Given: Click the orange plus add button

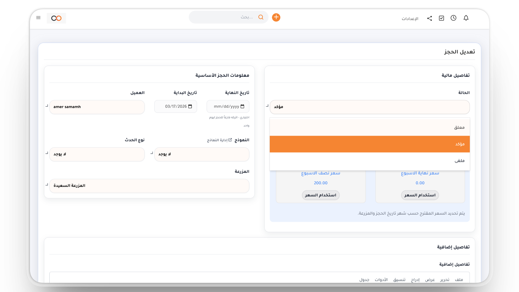Looking at the screenshot, I should [x=276, y=17].
